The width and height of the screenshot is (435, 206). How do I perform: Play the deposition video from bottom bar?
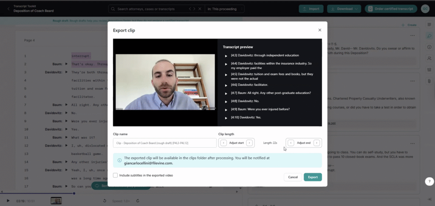tap(8, 201)
